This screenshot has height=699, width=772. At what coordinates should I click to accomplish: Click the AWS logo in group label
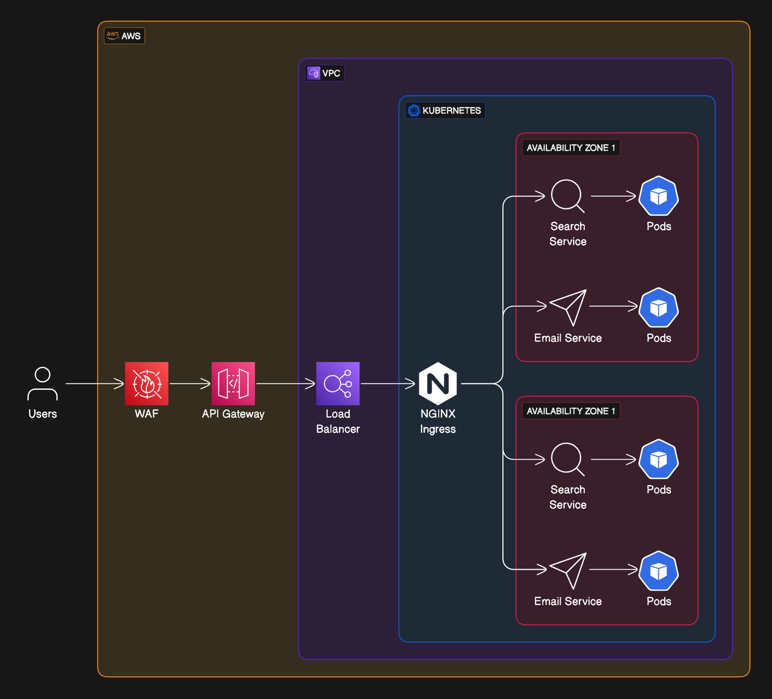(x=112, y=35)
